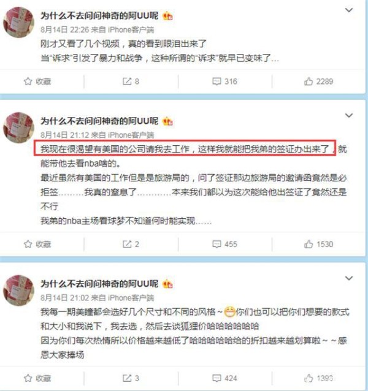368x391 pixels.
Task: Favorite the 21:12 post about the visa
Action: pos(37,244)
